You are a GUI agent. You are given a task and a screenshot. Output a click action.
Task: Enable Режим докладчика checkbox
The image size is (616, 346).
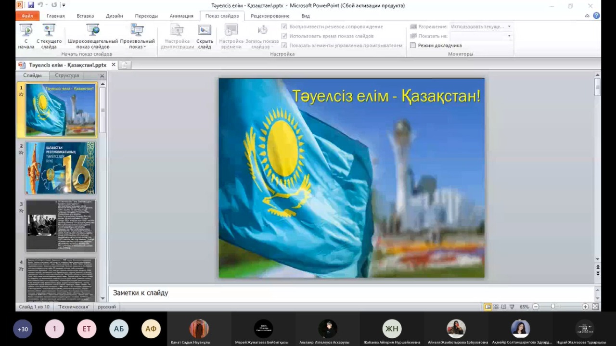coord(413,45)
